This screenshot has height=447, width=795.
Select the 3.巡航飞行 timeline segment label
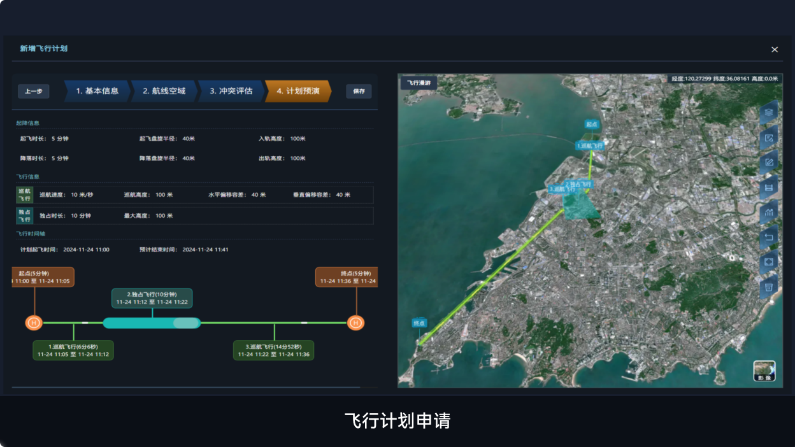click(273, 350)
